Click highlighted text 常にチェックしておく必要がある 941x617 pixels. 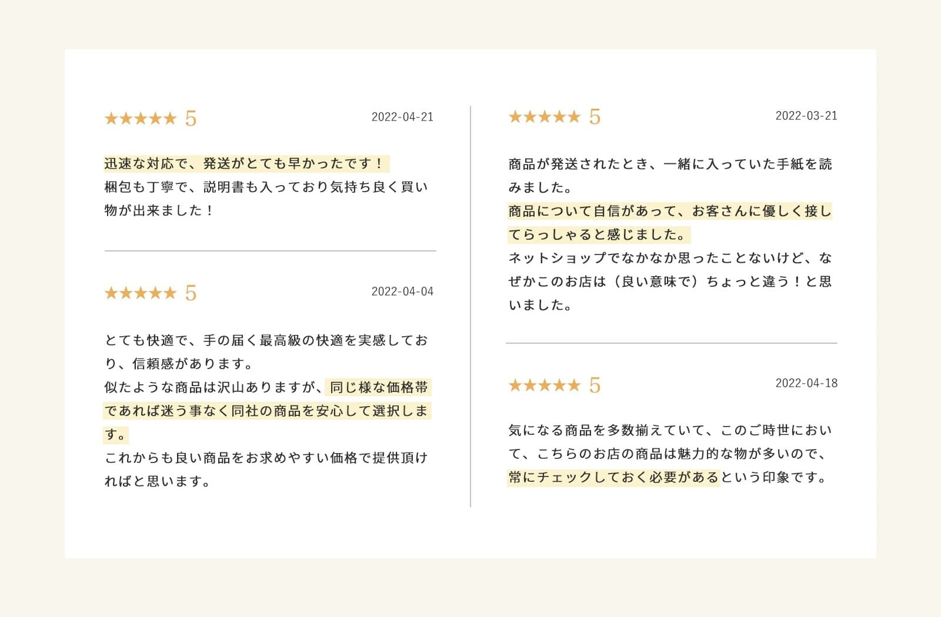613,477
